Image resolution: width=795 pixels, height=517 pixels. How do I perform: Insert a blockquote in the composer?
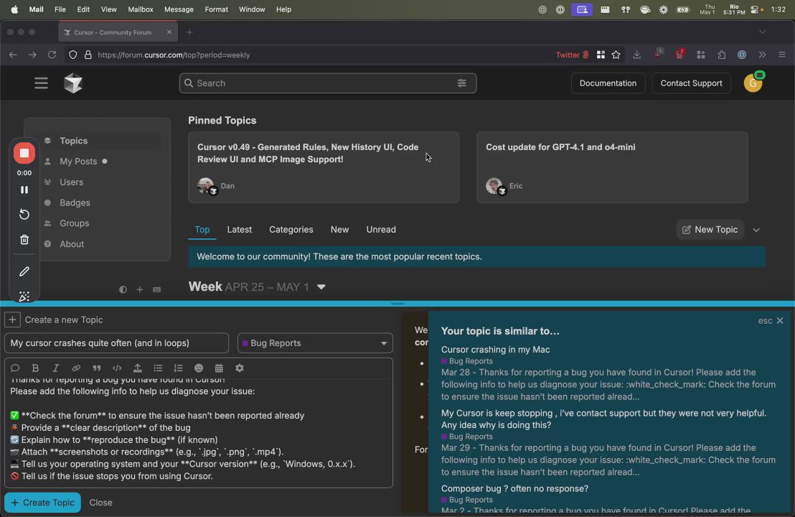(x=96, y=368)
